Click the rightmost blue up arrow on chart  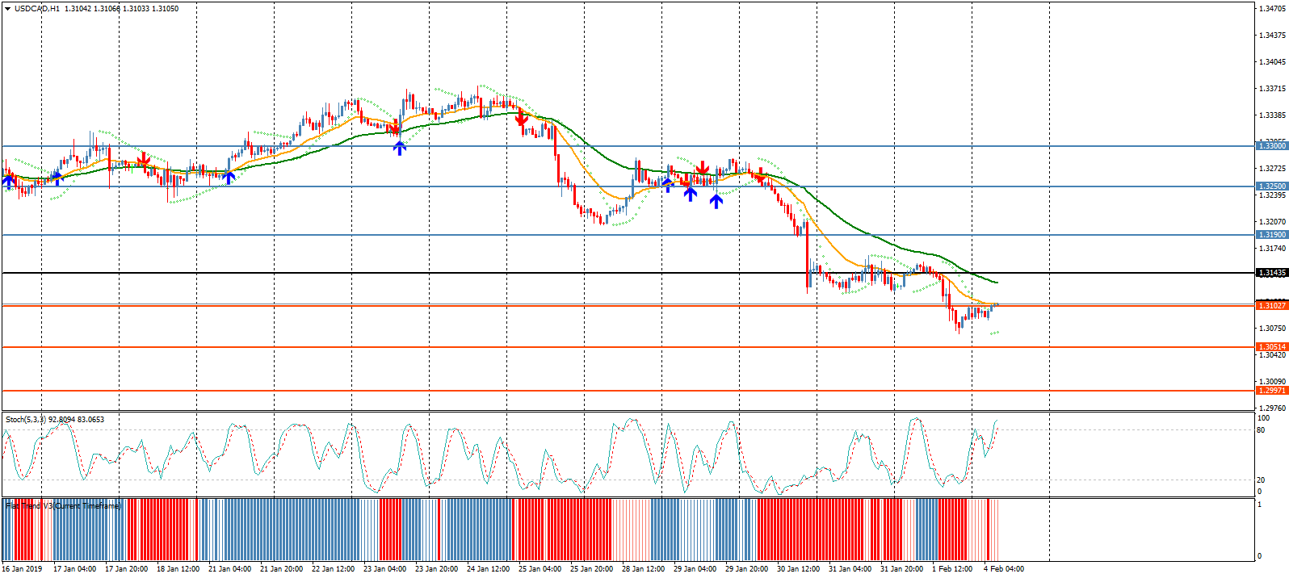[x=716, y=201]
